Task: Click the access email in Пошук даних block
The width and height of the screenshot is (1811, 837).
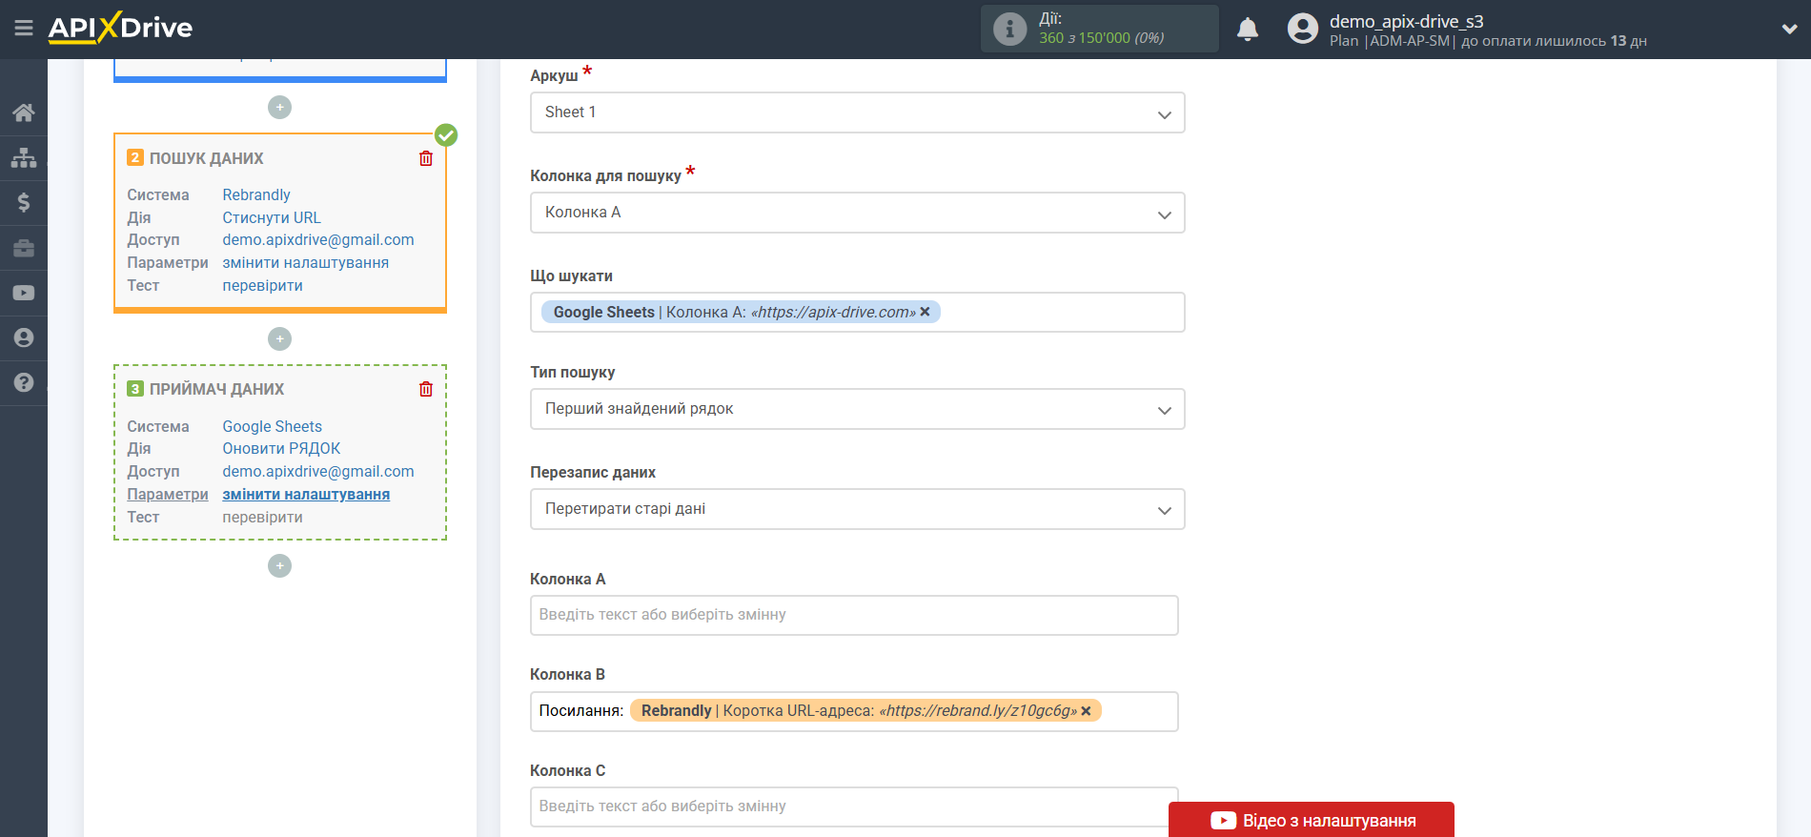Action: pyautogui.click(x=318, y=239)
